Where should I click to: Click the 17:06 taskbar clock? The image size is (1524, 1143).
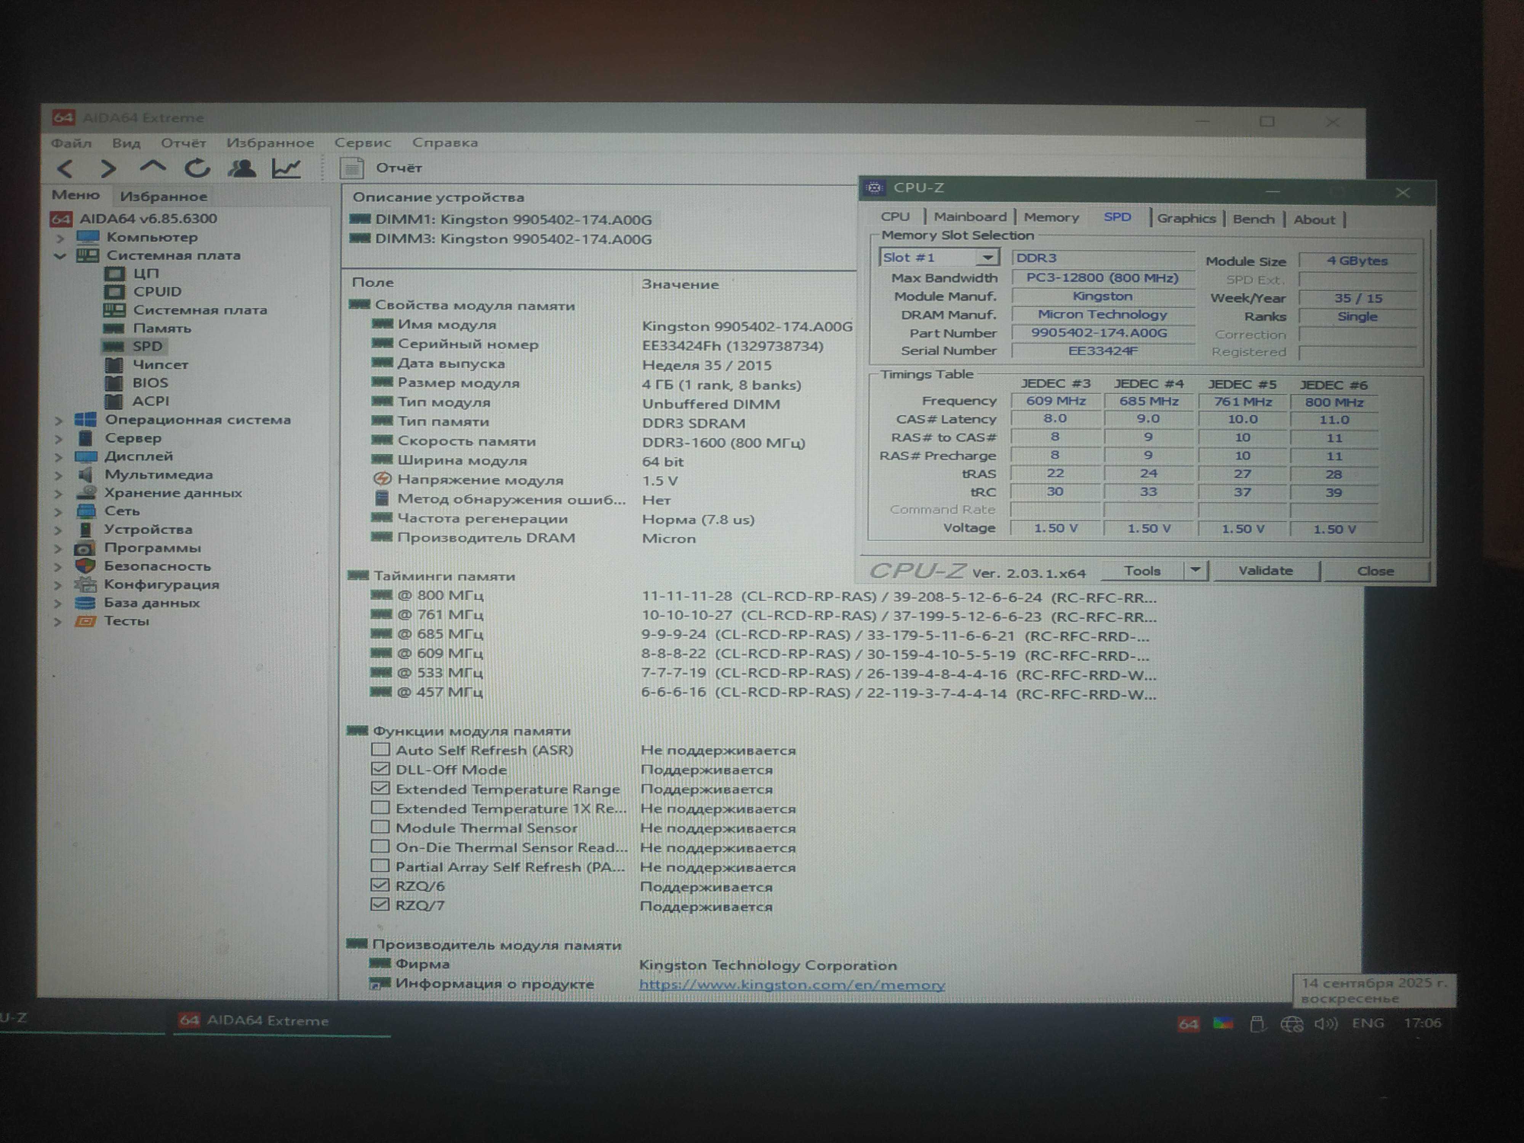(x=1422, y=1023)
